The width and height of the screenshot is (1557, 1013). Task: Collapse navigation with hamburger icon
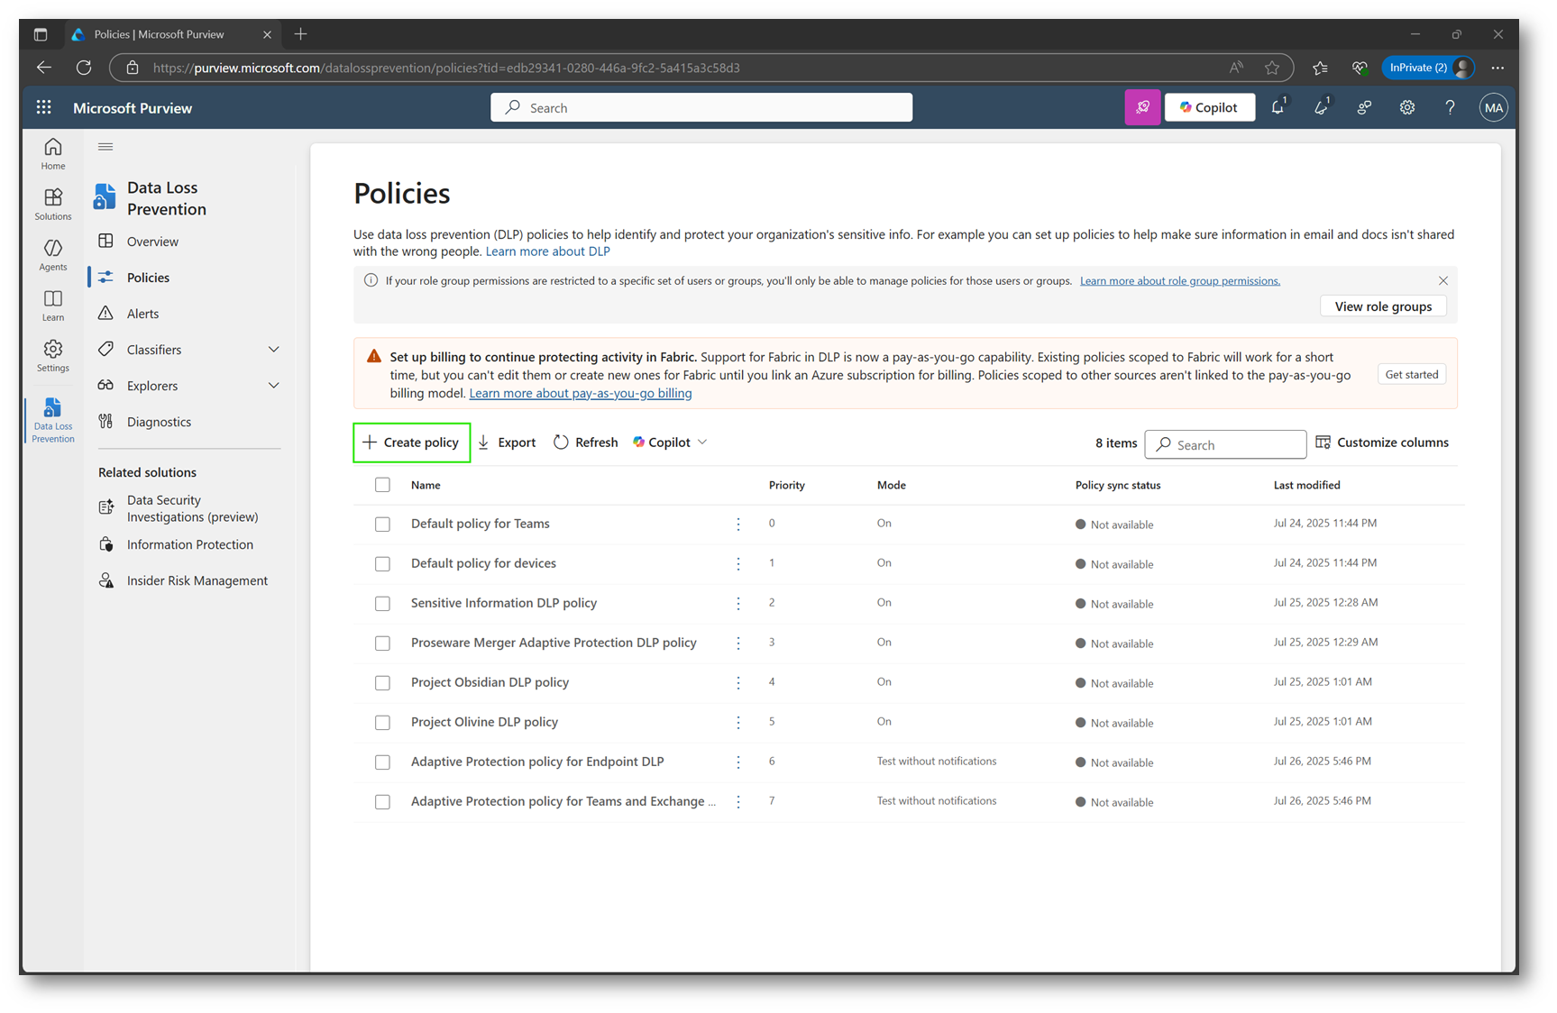(105, 146)
